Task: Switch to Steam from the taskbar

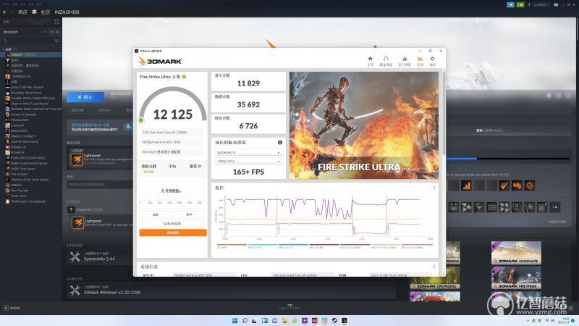Action: click(x=334, y=320)
